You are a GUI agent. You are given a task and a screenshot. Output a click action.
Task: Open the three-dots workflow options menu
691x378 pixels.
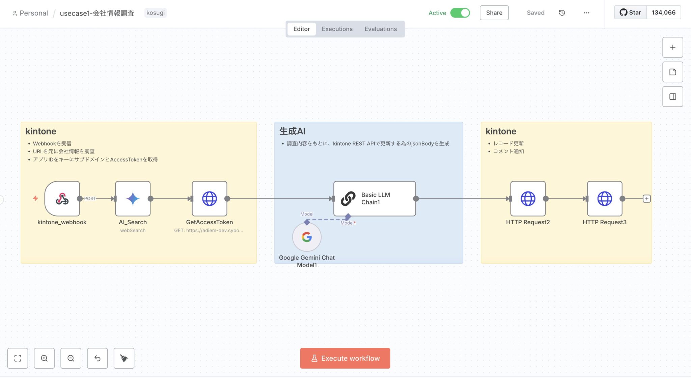(586, 13)
